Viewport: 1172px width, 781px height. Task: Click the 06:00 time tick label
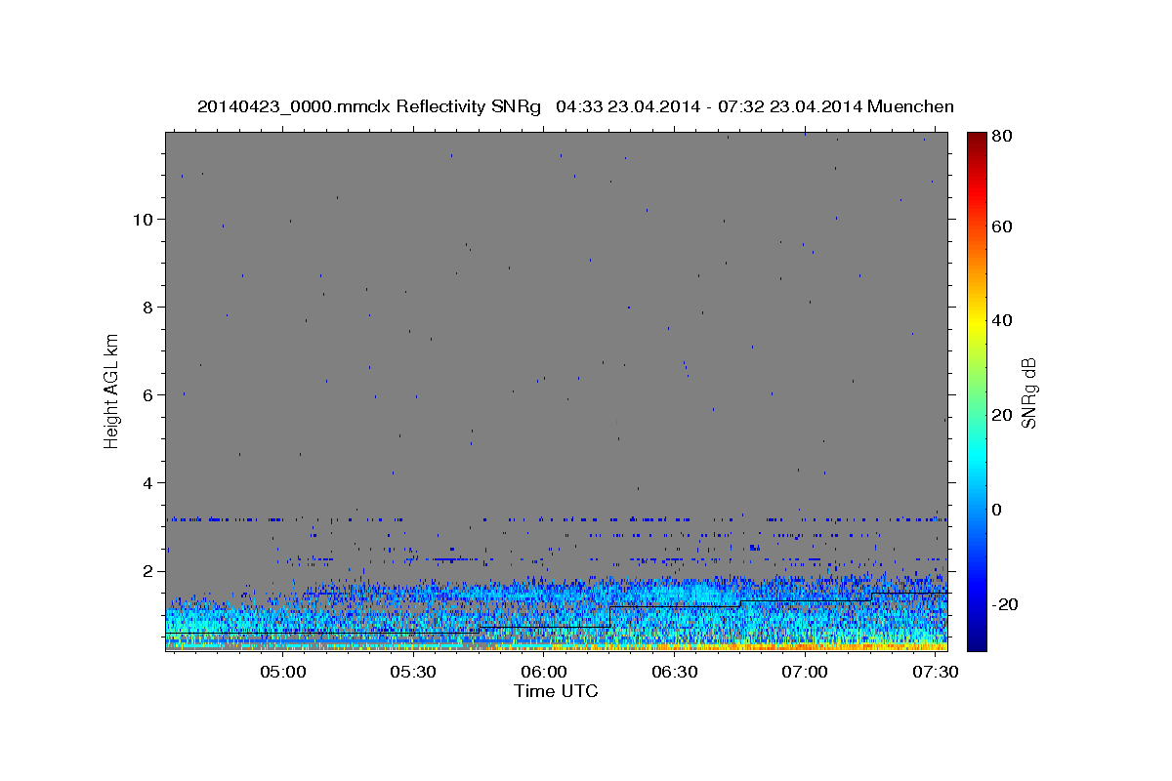coord(544,673)
